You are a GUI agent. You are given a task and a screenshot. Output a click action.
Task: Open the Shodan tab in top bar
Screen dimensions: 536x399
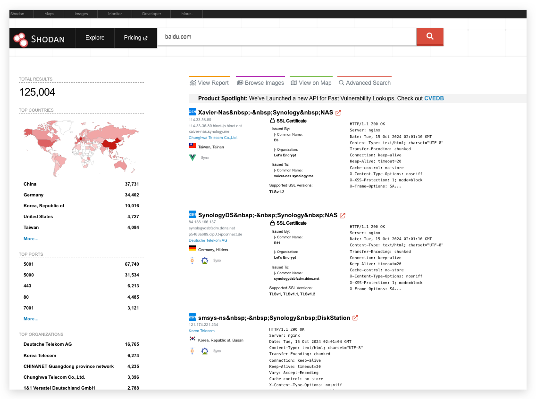(17, 14)
